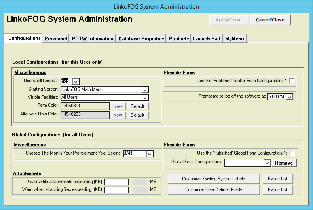
Task: Open the Visible Facilities dropdown
Action: point(145,98)
